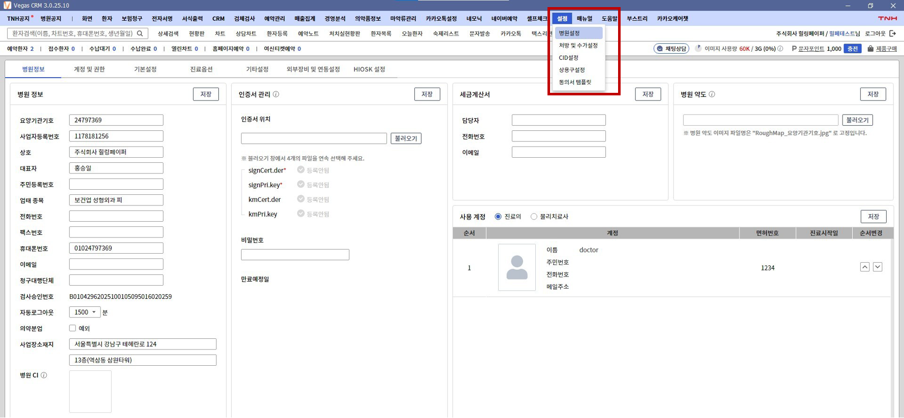Move doctor account up with arrow
The image size is (904, 418).
[865, 267]
